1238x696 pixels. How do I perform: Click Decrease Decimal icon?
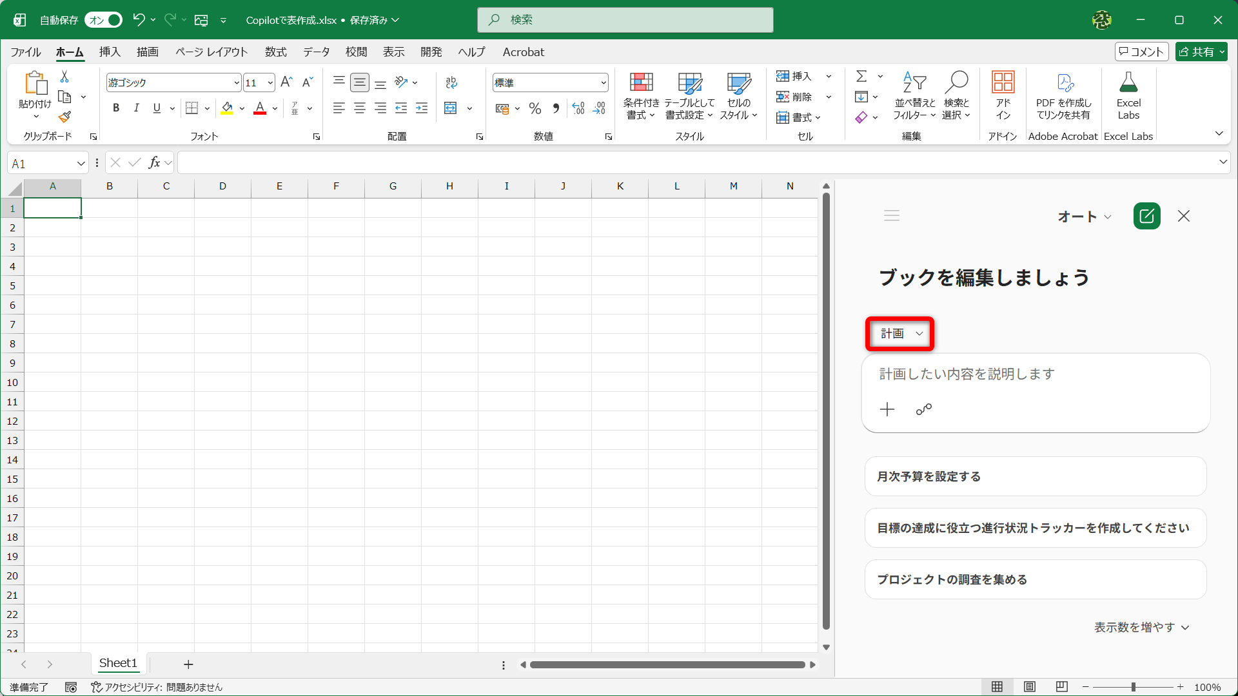click(600, 108)
